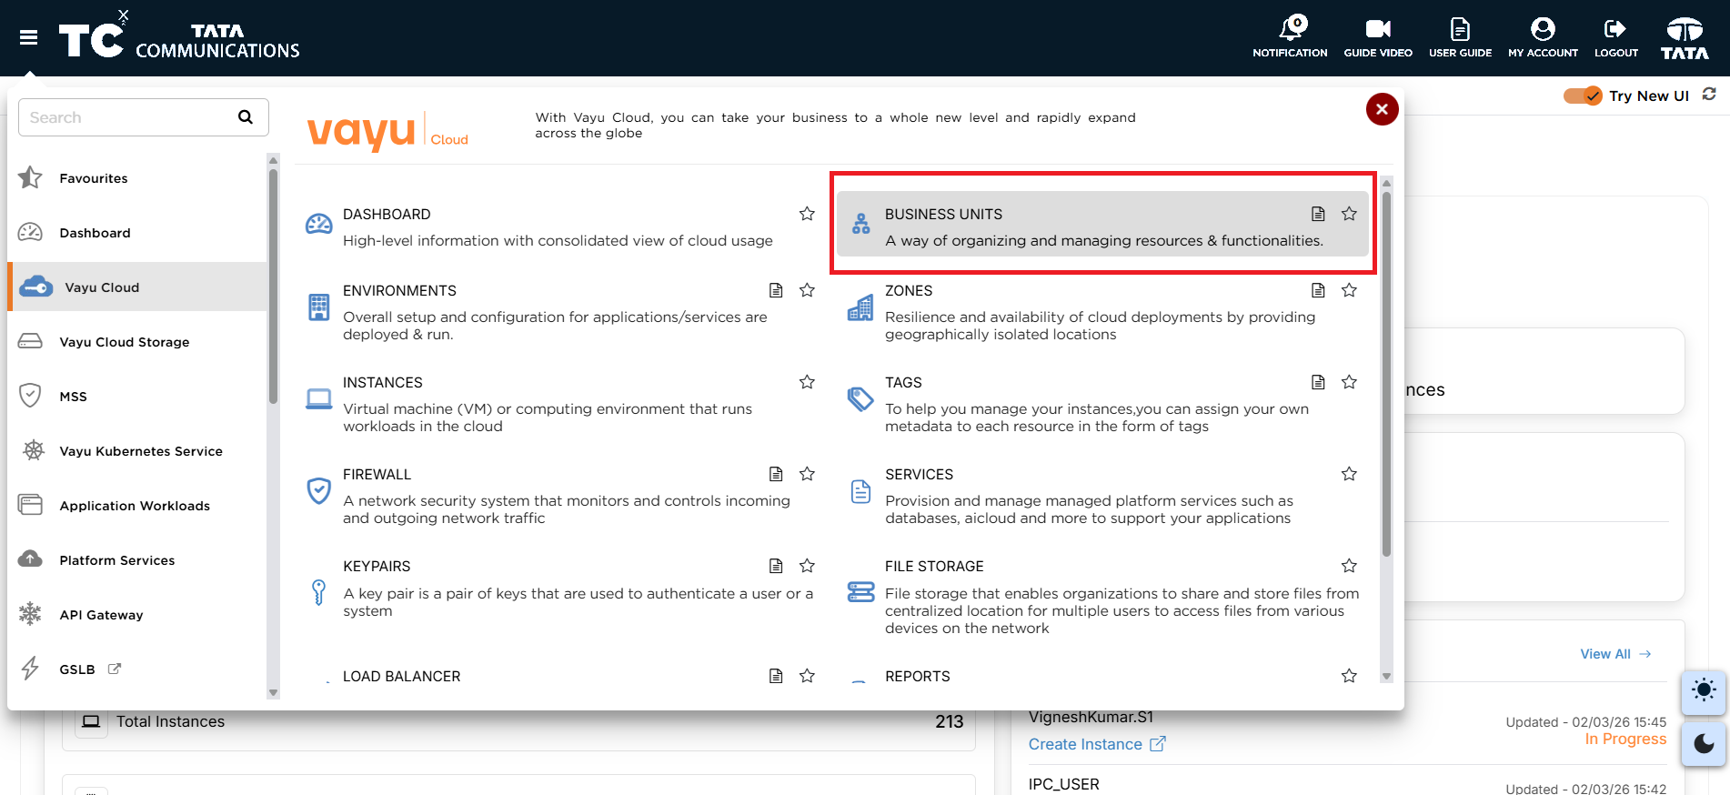Click the refresh icon beside Try New UI

click(1709, 95)
